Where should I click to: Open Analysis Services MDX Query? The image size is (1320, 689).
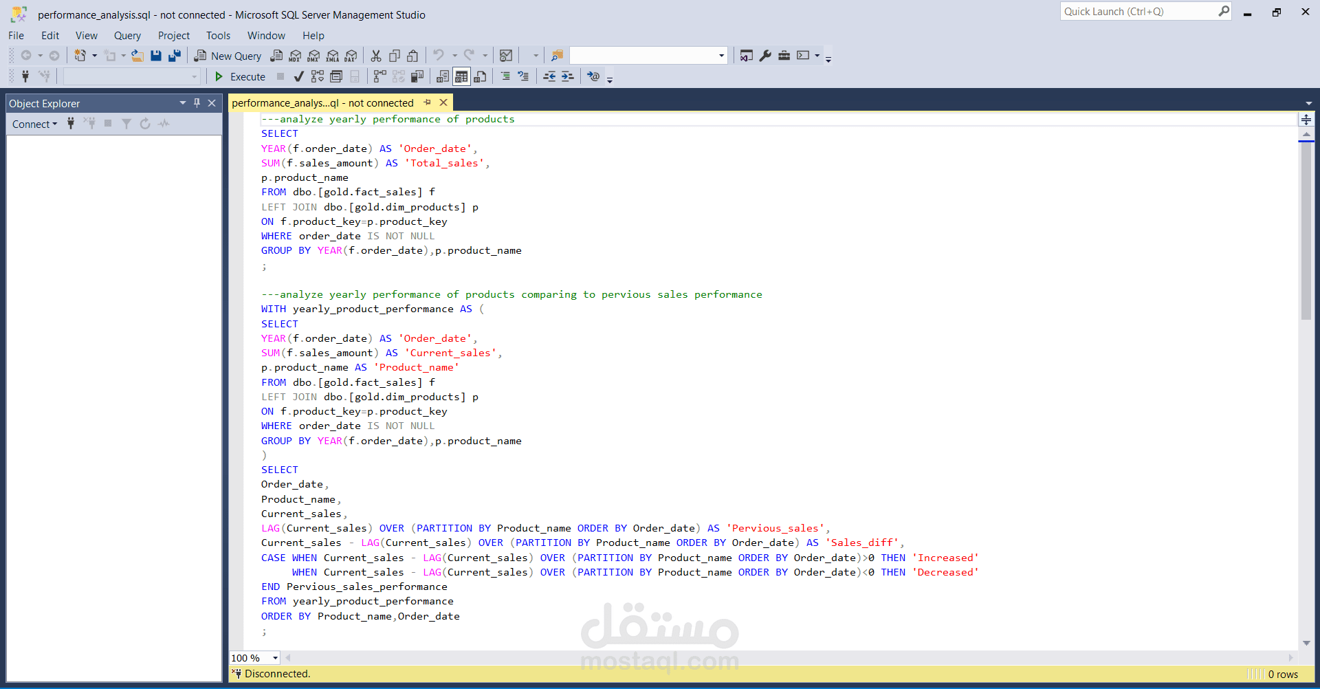point(296,56)
